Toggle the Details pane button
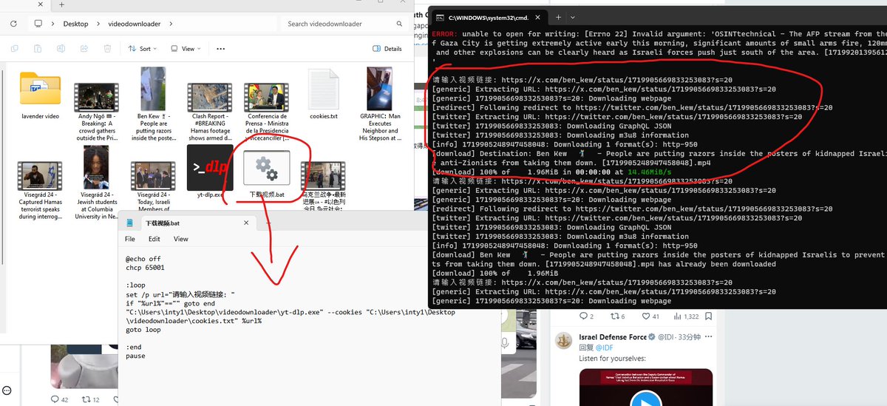The height and width of the screenshot is (406, 887). (x=387, y=49)
